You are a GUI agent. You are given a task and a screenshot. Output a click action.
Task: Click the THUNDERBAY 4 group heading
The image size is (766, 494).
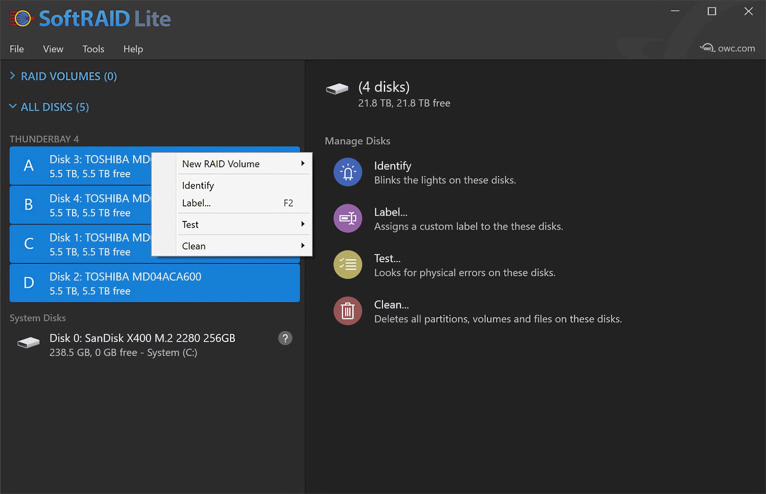44,139
